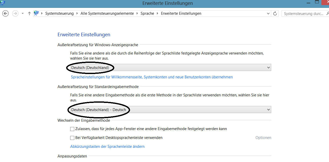This screenshot has width=329, height=162.
Task: Click the window icon in title bar
Action: click(3, 3)
